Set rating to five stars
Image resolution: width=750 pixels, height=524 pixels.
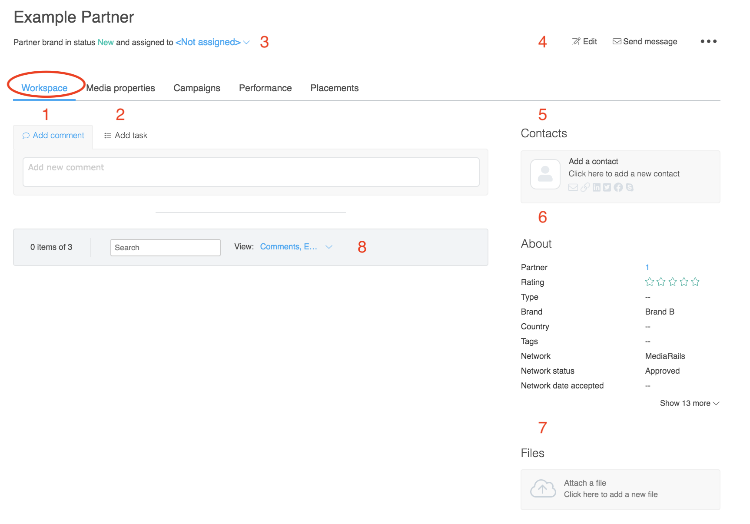coord(695,282)
